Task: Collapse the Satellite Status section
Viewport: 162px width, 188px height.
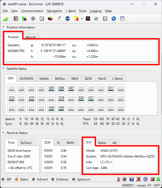Action: [x=3, y=69]
